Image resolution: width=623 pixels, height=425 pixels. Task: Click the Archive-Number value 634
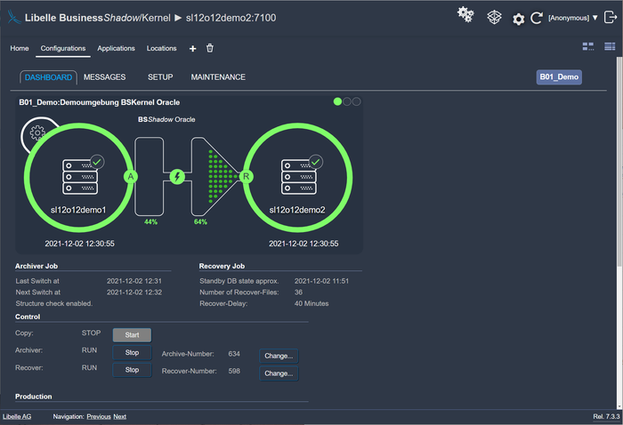pyautogui.click(x=234, y=354)
